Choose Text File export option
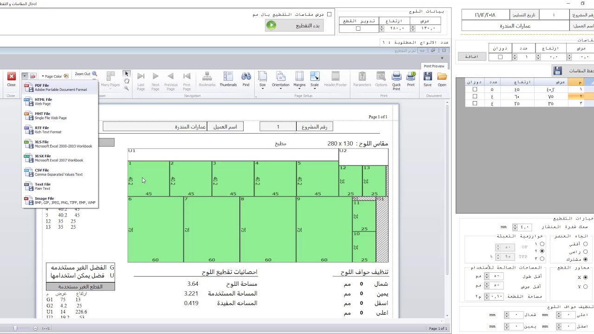This screenshot has width=594, height=334. pos(60,186)
